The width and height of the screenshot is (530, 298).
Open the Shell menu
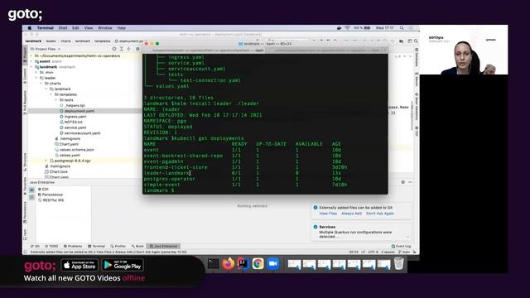click(x=63, y=28)
